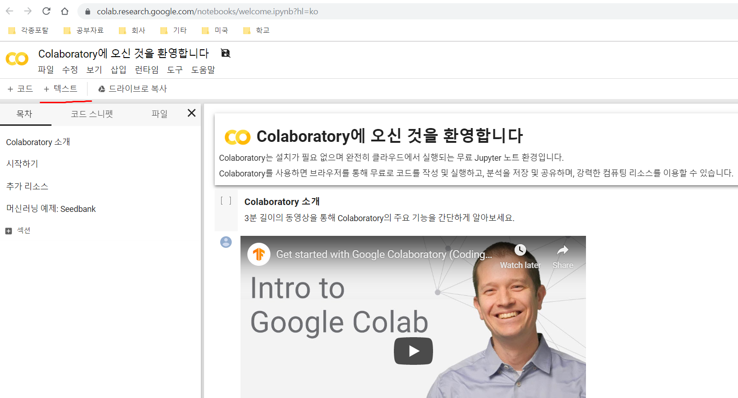Open the video title link
Screen dimensions: 738x398
(384, 254)
